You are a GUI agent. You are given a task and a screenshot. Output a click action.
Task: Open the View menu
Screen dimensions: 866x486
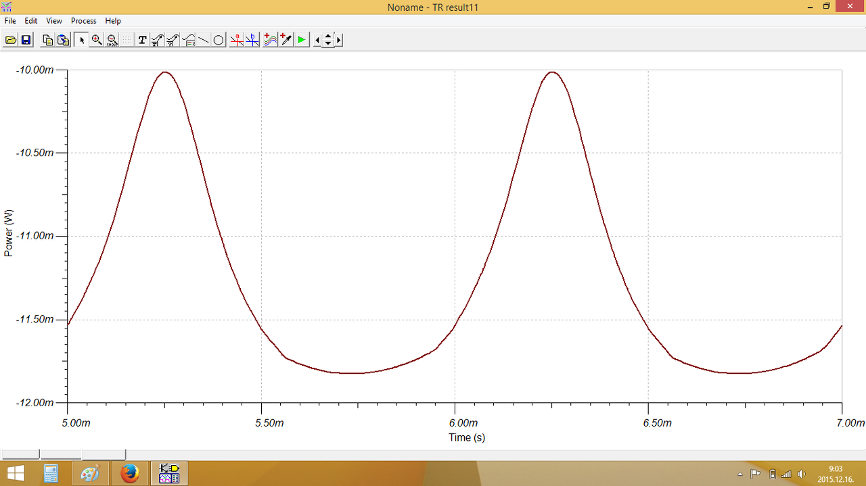click(54, 21)
